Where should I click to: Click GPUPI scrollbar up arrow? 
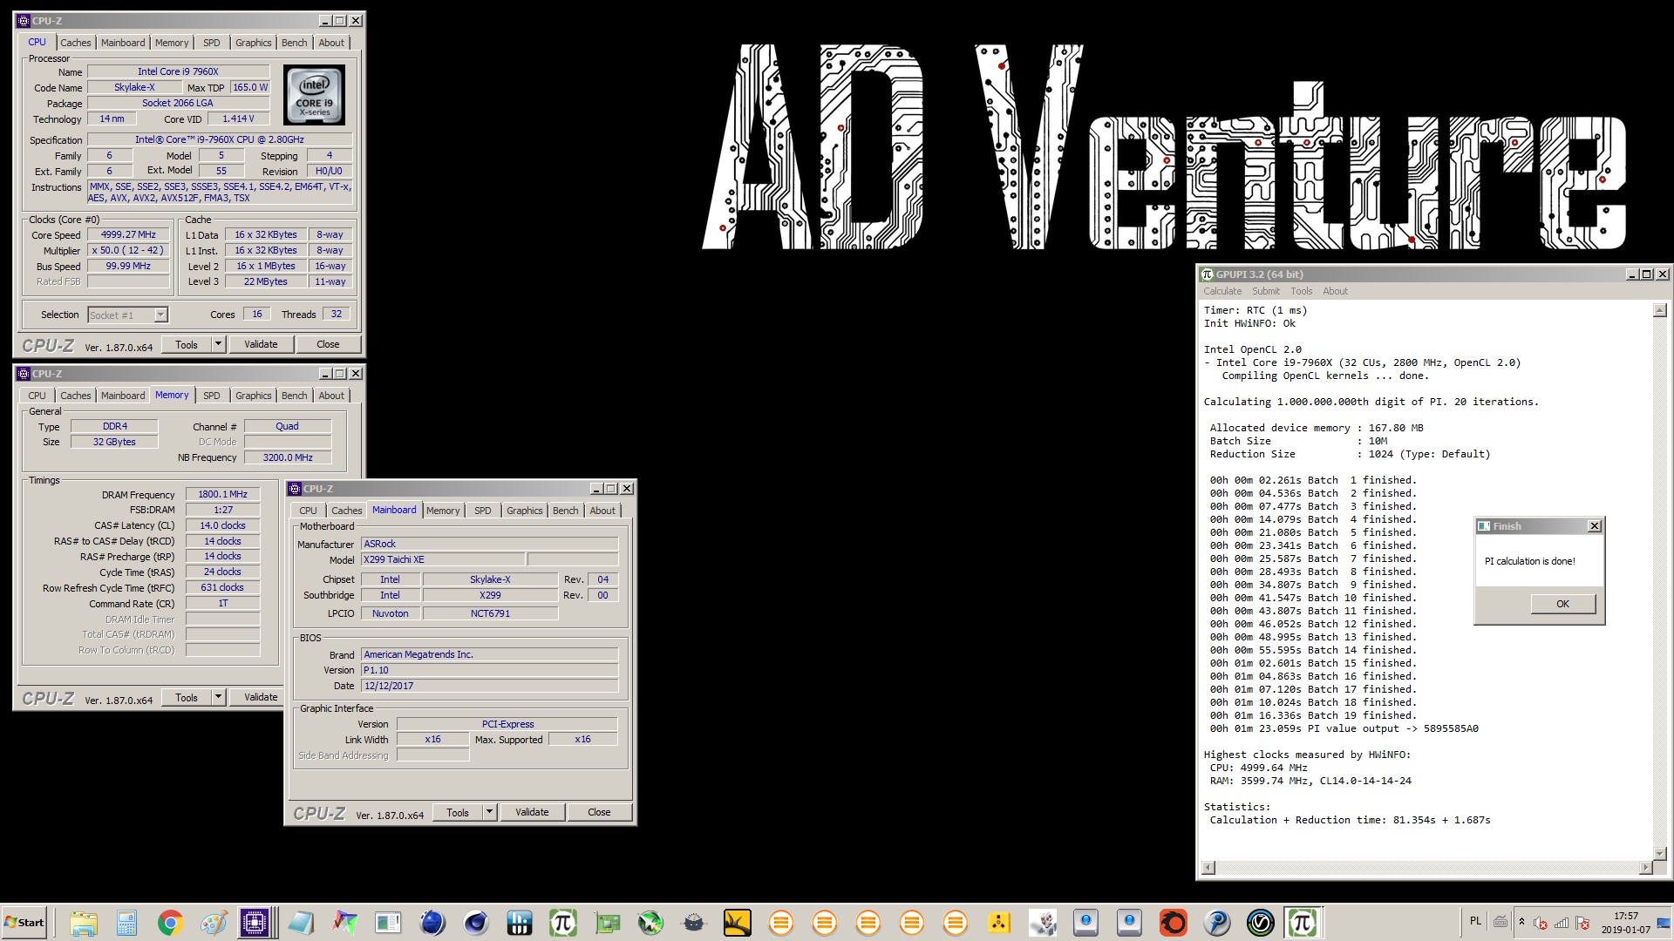point(1659,310)
